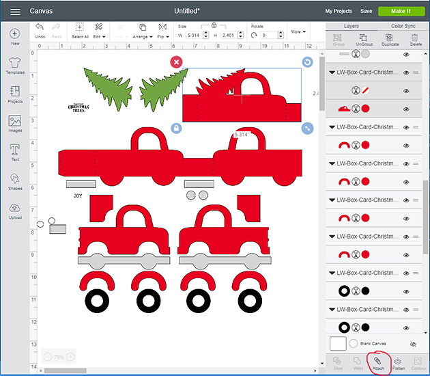430x376 pixels.
Task: Hide the red truck body layer
Action: pos(406,109)
